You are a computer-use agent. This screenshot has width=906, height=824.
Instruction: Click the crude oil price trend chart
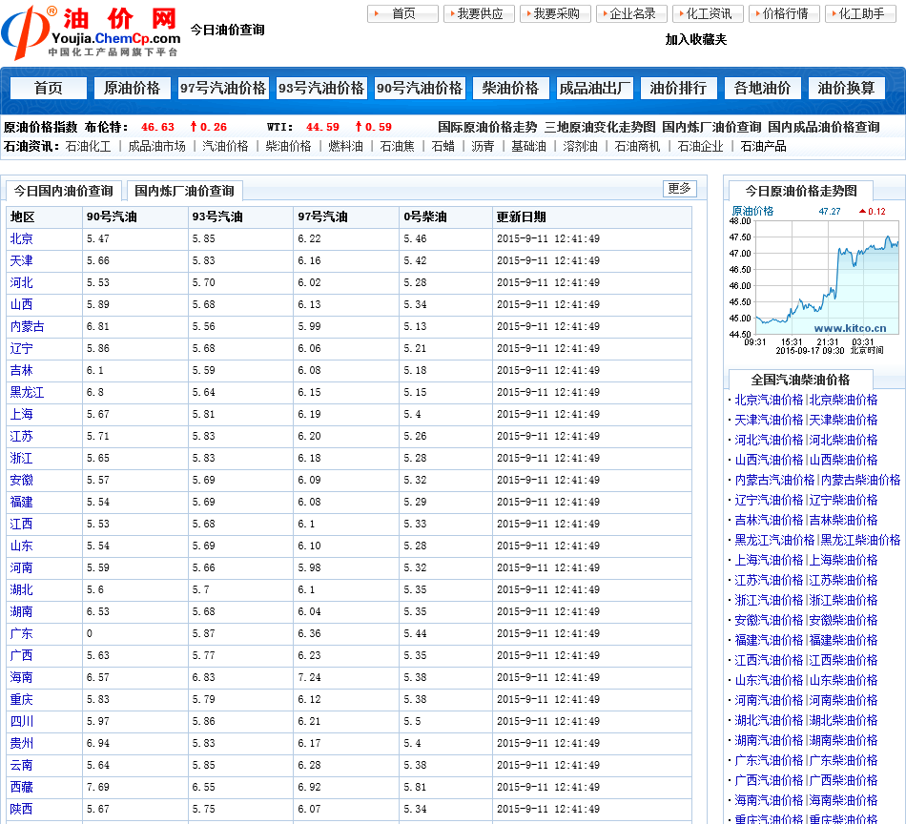[x=814, y=278]
